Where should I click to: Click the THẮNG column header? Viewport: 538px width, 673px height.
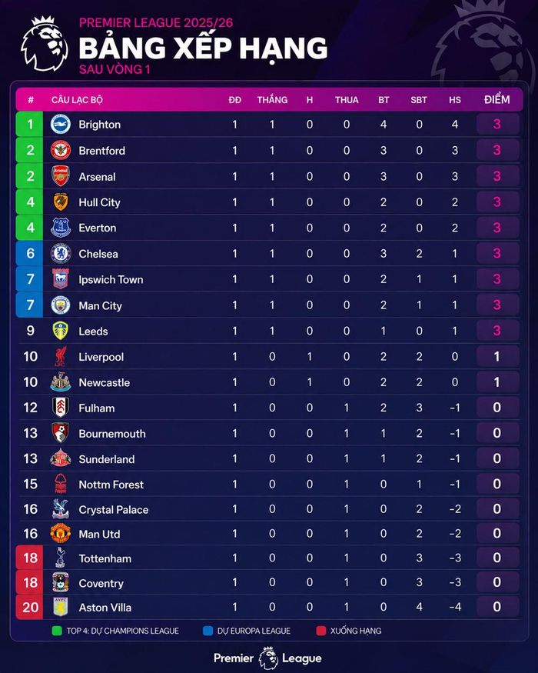pos(272,99)
